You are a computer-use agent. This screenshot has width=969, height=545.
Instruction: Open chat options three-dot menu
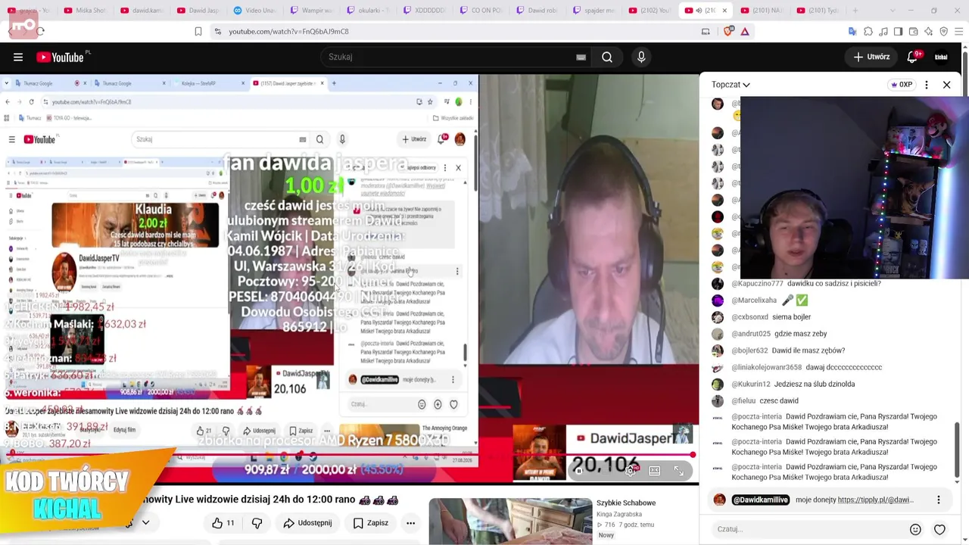[x=926, y=85]
